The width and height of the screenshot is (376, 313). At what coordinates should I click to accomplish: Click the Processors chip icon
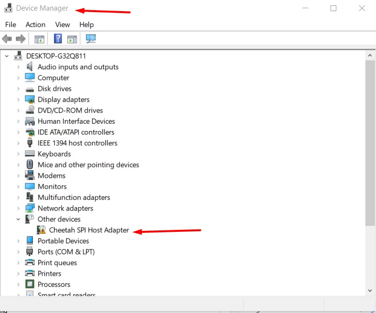(x=30, y=284)
